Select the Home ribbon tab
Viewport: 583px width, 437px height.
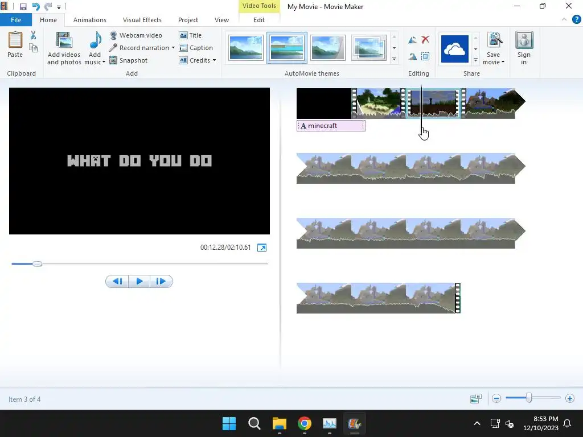pos(48,20)
